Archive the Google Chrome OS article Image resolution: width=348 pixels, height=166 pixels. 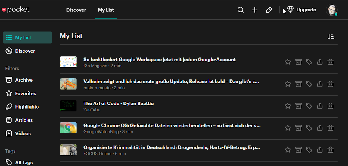[299, 128]
